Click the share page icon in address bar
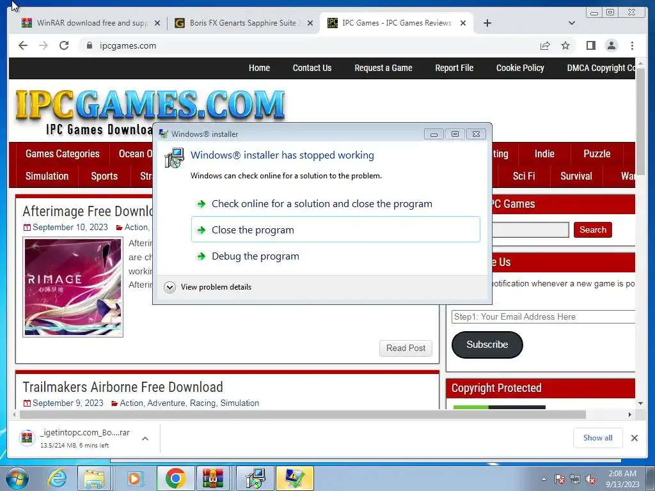The image size is (655, 491). click(545, 45)
